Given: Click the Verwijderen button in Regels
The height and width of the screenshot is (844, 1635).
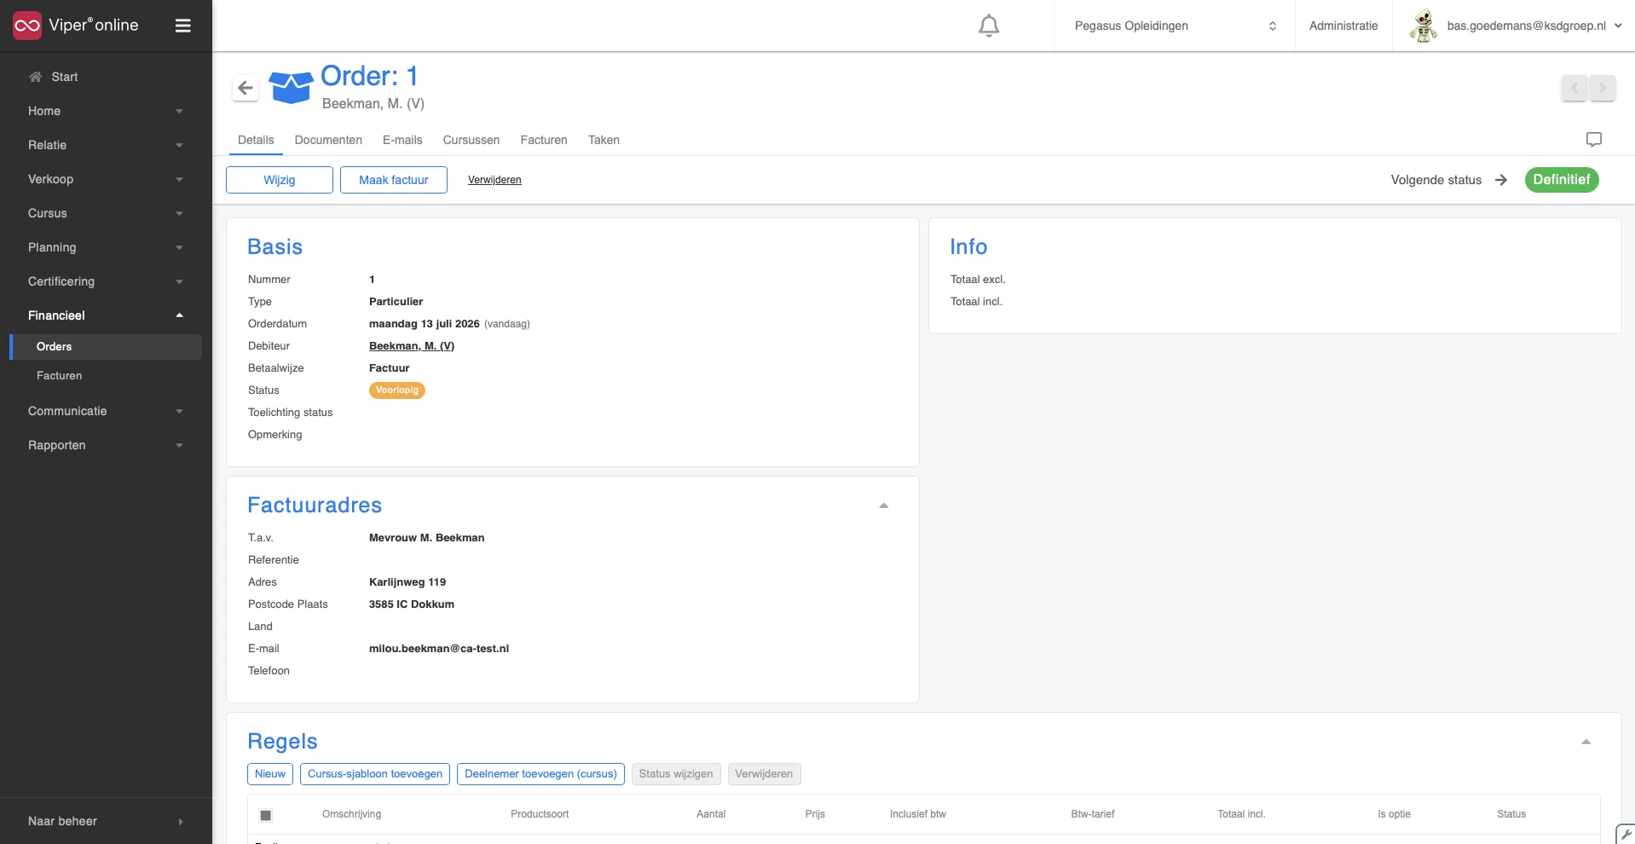Looking at the screenshot, I should [x=764, y=774].
